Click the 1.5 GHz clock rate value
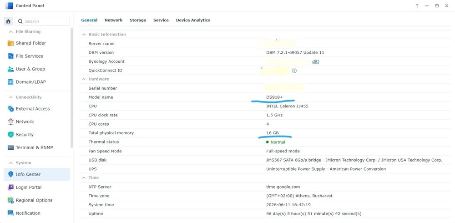The height and width of the screenshot is (223, 455). point(274,115)
